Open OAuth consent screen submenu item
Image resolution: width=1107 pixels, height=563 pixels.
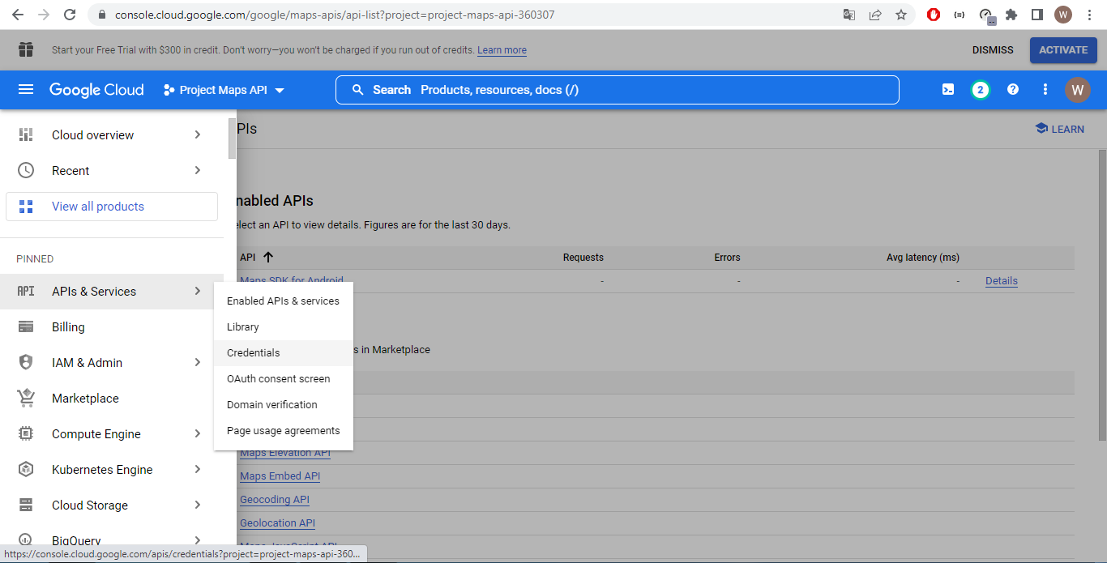coord(284,379)
